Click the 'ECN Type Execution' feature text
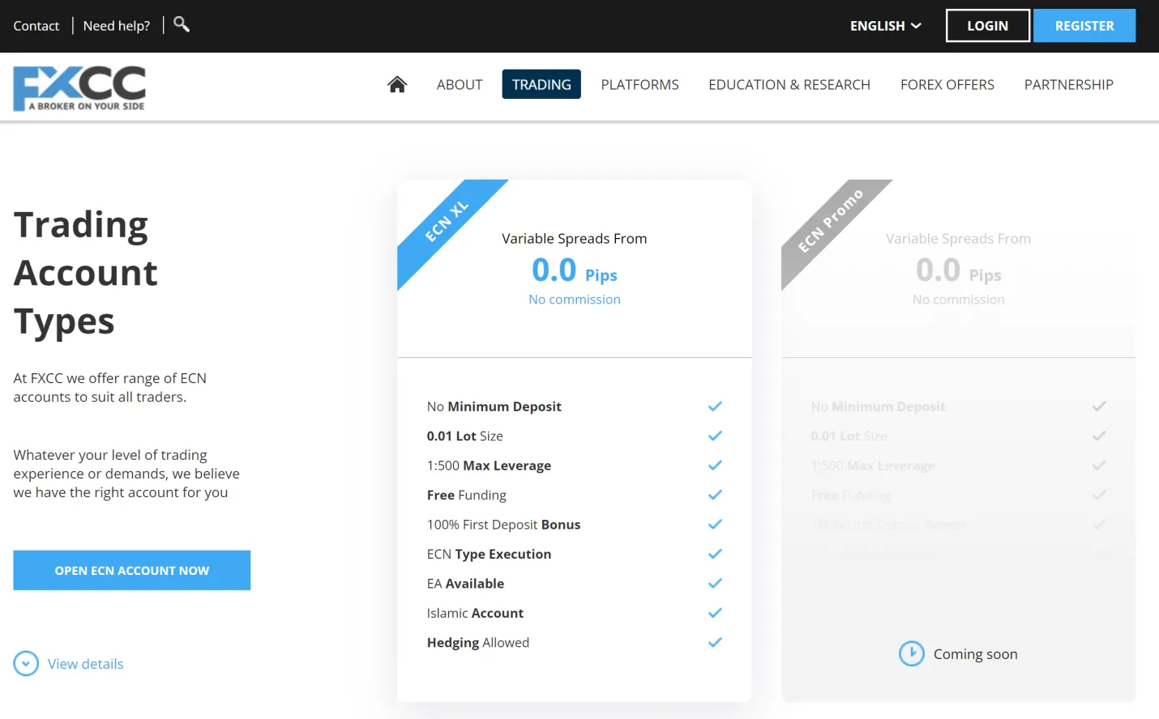The width and height of the screenshot is (1159, 719). pos(490,554)
